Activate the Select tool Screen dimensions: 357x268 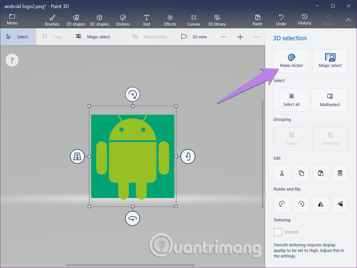tap(18, 37)
